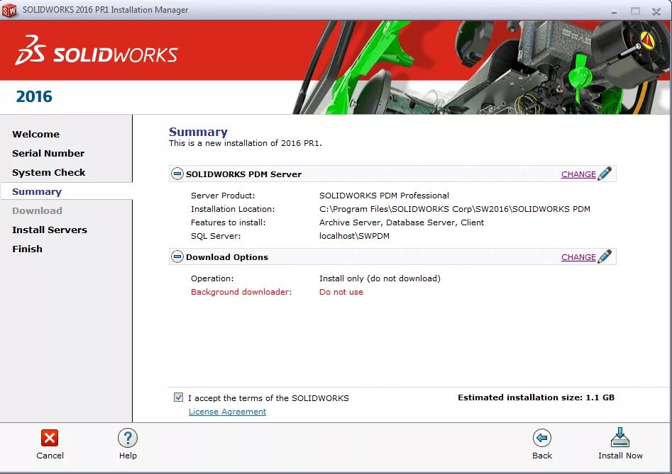The height and width of the screenshot is (474, 672).
Task: Open Help via question mark icon
Action: (x=128, y=438)
